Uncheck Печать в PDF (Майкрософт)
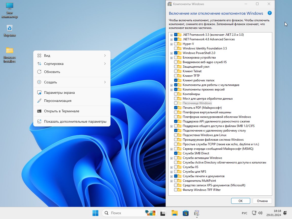This screenshot has width=292, height=219. click(x=176, y=108)
